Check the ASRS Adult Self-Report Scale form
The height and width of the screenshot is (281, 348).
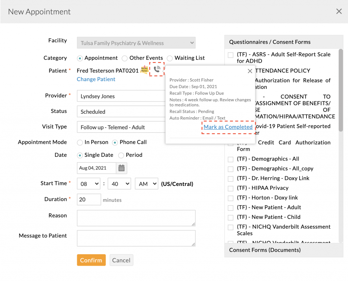click(x=231, y=55)
